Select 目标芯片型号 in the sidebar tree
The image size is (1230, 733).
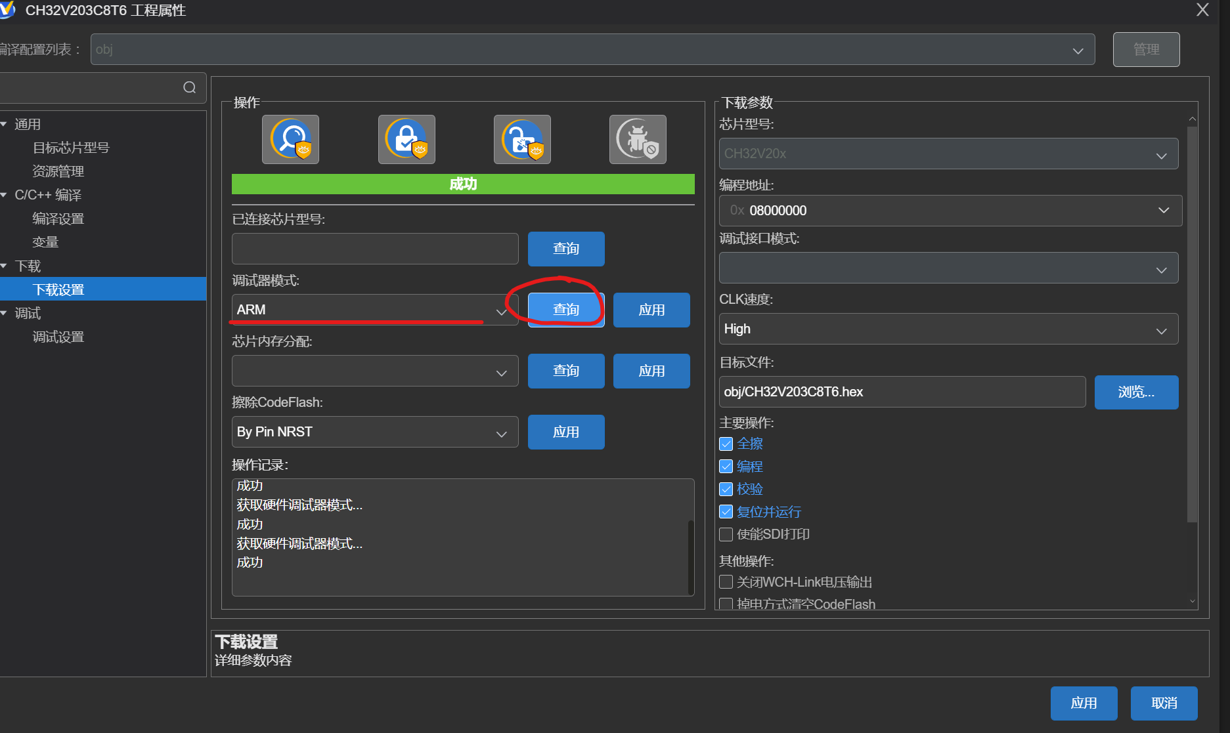[71, 148]
